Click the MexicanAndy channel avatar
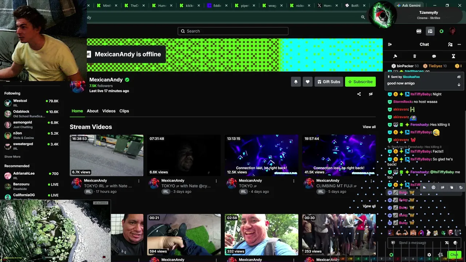The height and width of the screenshot is (262, 466). pos(78,86)
